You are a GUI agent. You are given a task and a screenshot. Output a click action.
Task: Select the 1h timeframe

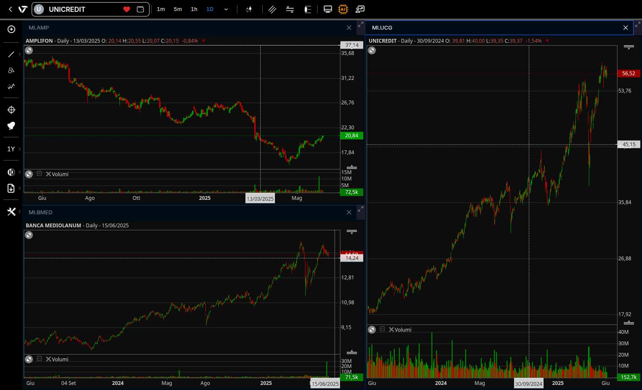(194, 9)
